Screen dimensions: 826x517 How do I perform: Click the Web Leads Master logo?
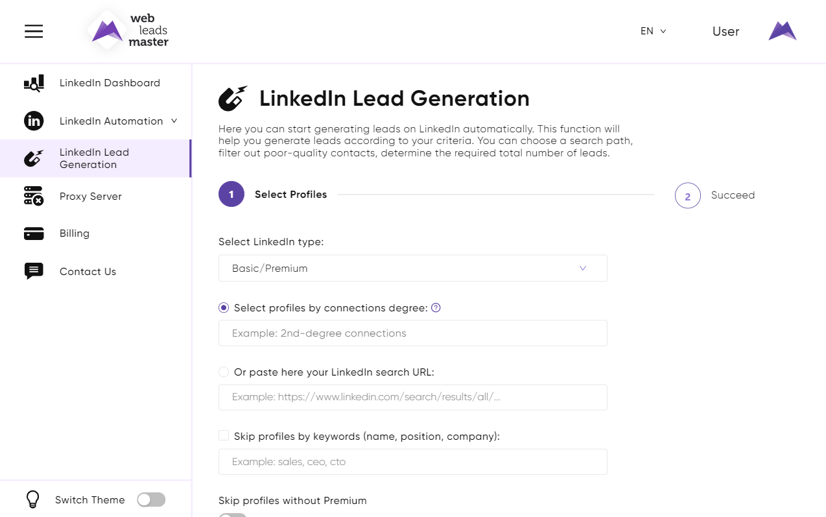pyautogui.click(x=128, y=31)
